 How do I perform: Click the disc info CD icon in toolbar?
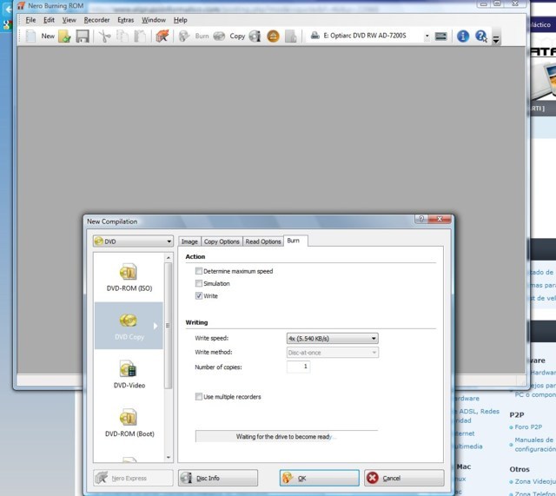click(x=255, y=36)
